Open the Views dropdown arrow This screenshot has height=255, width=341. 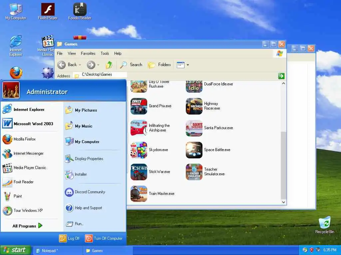pos(188,65)
